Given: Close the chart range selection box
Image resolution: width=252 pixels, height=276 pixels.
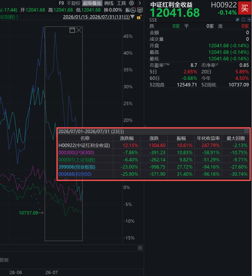Looking at the screenshot, I should pyautogui.click(x=79, y=30).
